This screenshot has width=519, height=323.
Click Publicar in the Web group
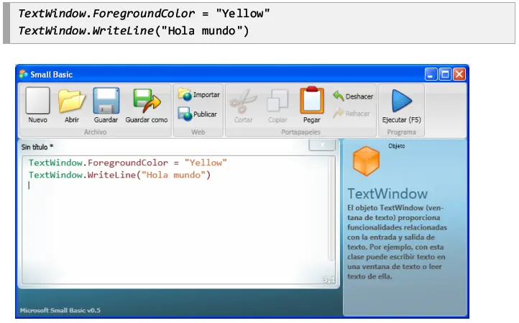coord(197,114)
